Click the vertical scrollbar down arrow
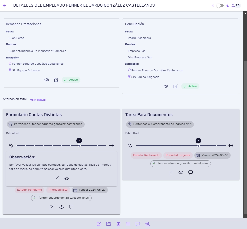 coord(245,216)
